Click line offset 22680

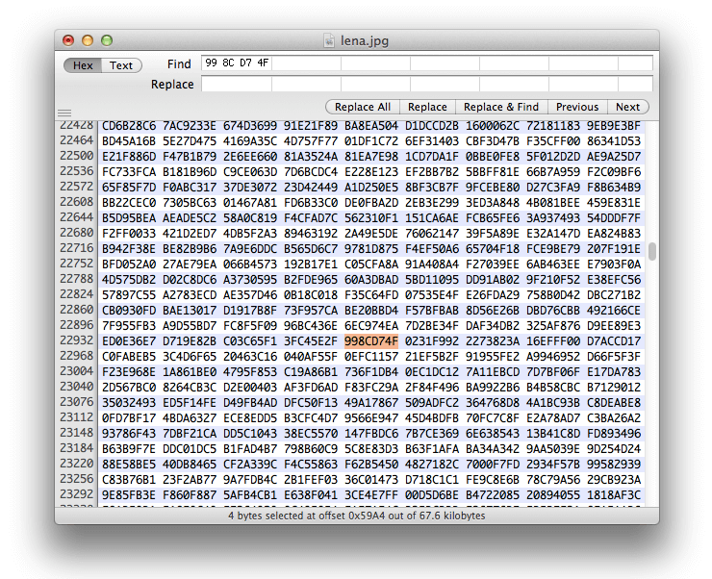[76, 233]
